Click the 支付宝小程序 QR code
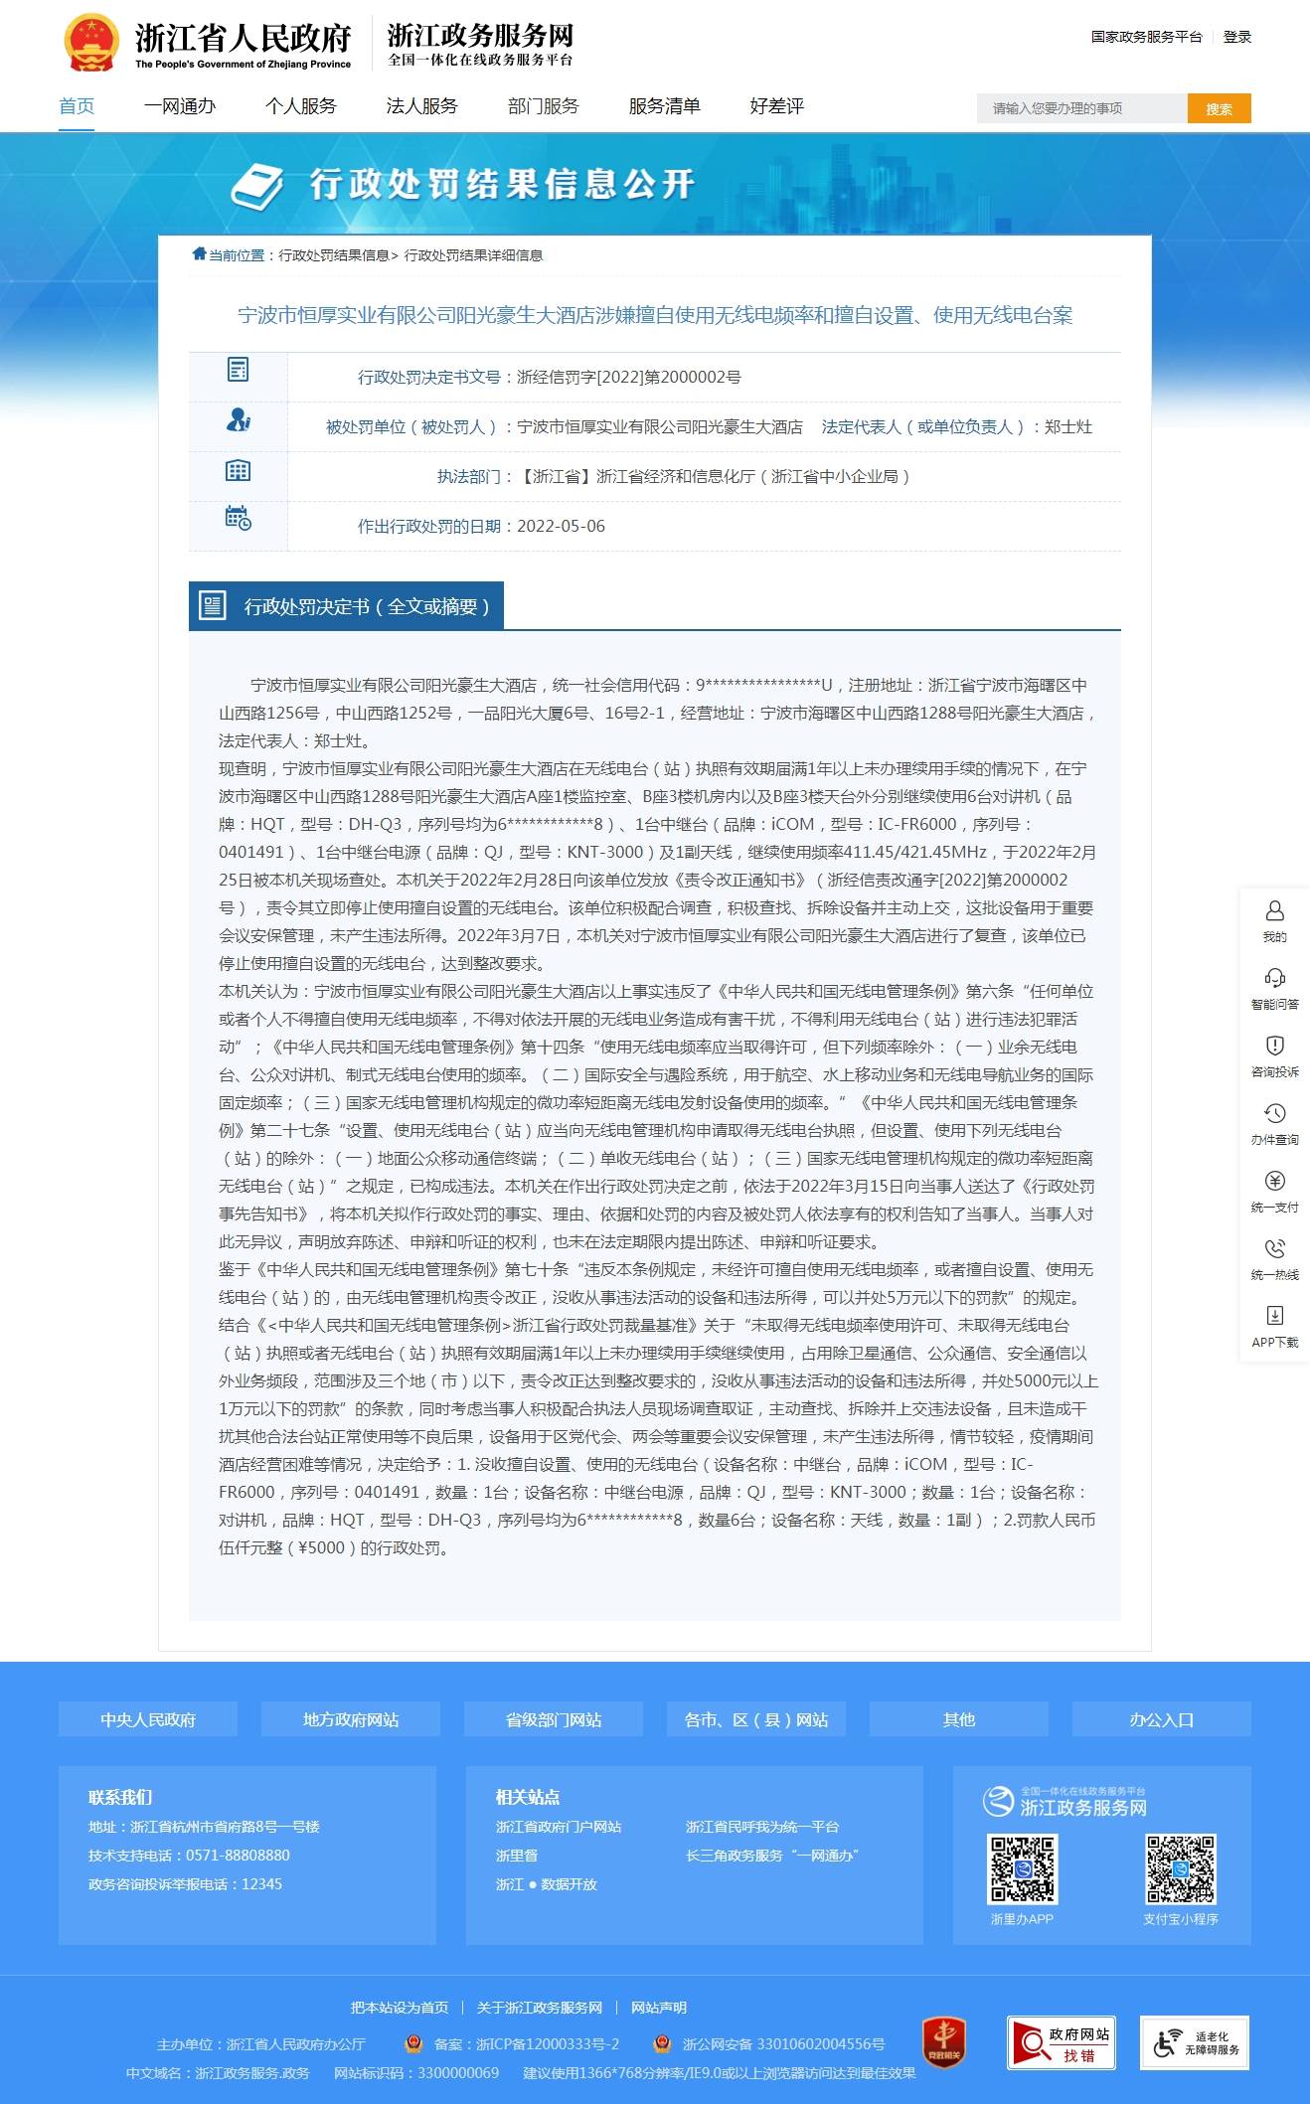 click(x=1181, y=1869)
